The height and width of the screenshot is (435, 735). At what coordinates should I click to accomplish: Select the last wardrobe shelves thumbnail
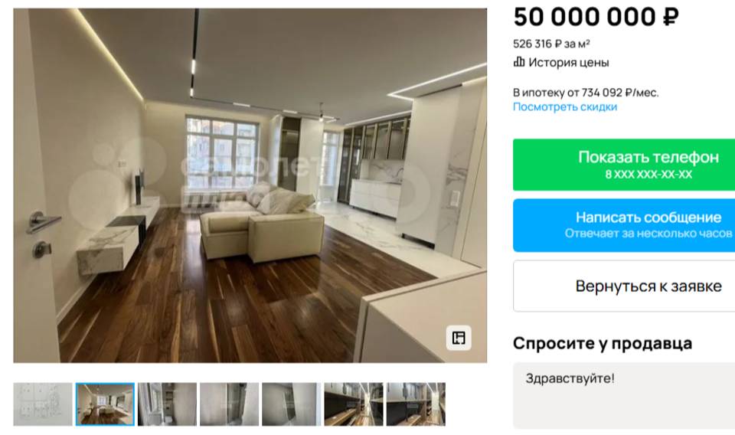coord(416,404)
